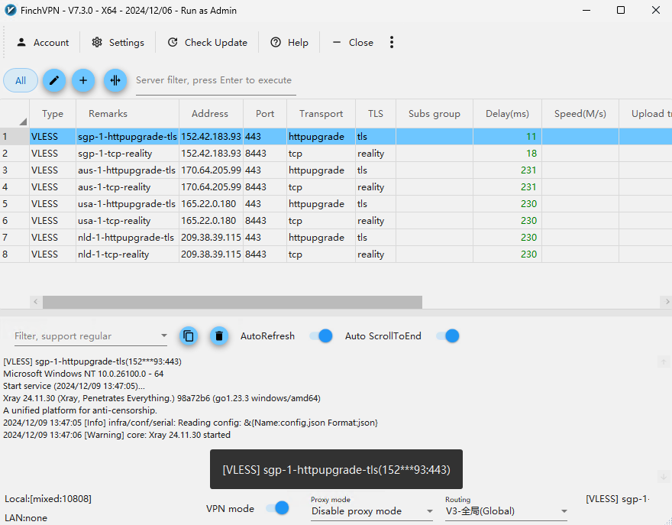Toggle the Auto ScrollToEnd switch

(x=447, y=335)
